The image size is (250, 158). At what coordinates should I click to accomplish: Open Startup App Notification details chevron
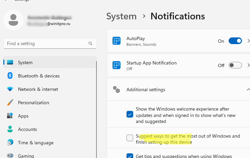[248, 65]
